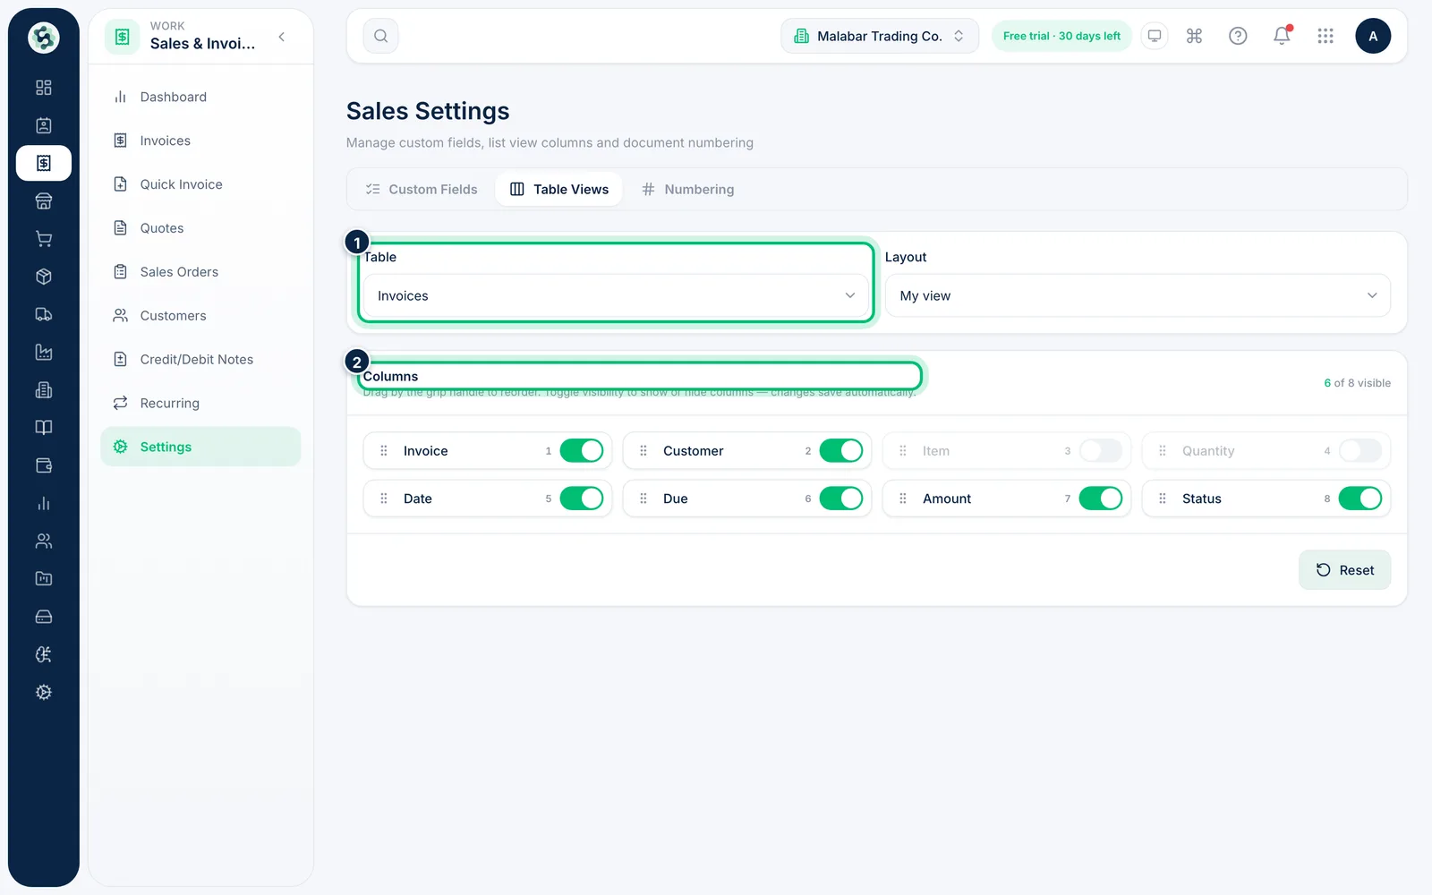
Task: Open Sales Orders in sidebar
Action: 200,272
